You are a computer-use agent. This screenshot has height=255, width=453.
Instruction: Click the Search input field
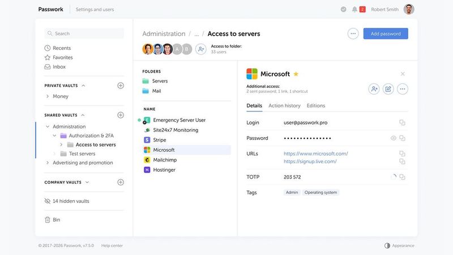84,33
